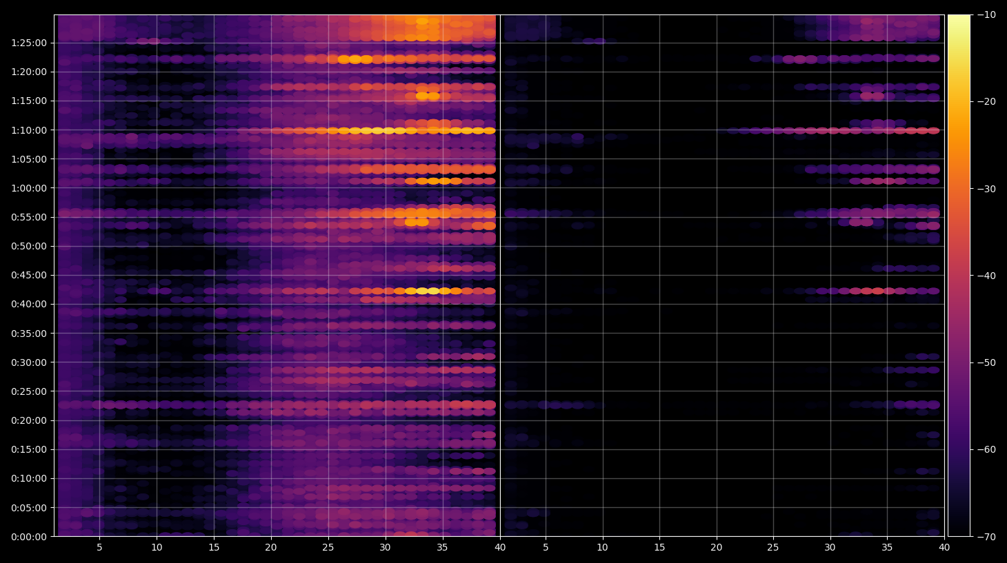Click the -70 colorbar scale label

pyautogui.click(x=987, y=537)
